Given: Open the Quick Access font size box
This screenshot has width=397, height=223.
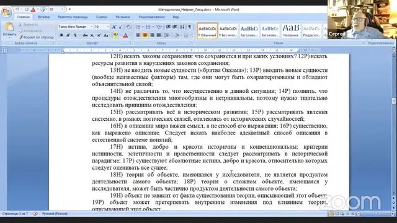Looking at the screenshot, I should (56, 9).
